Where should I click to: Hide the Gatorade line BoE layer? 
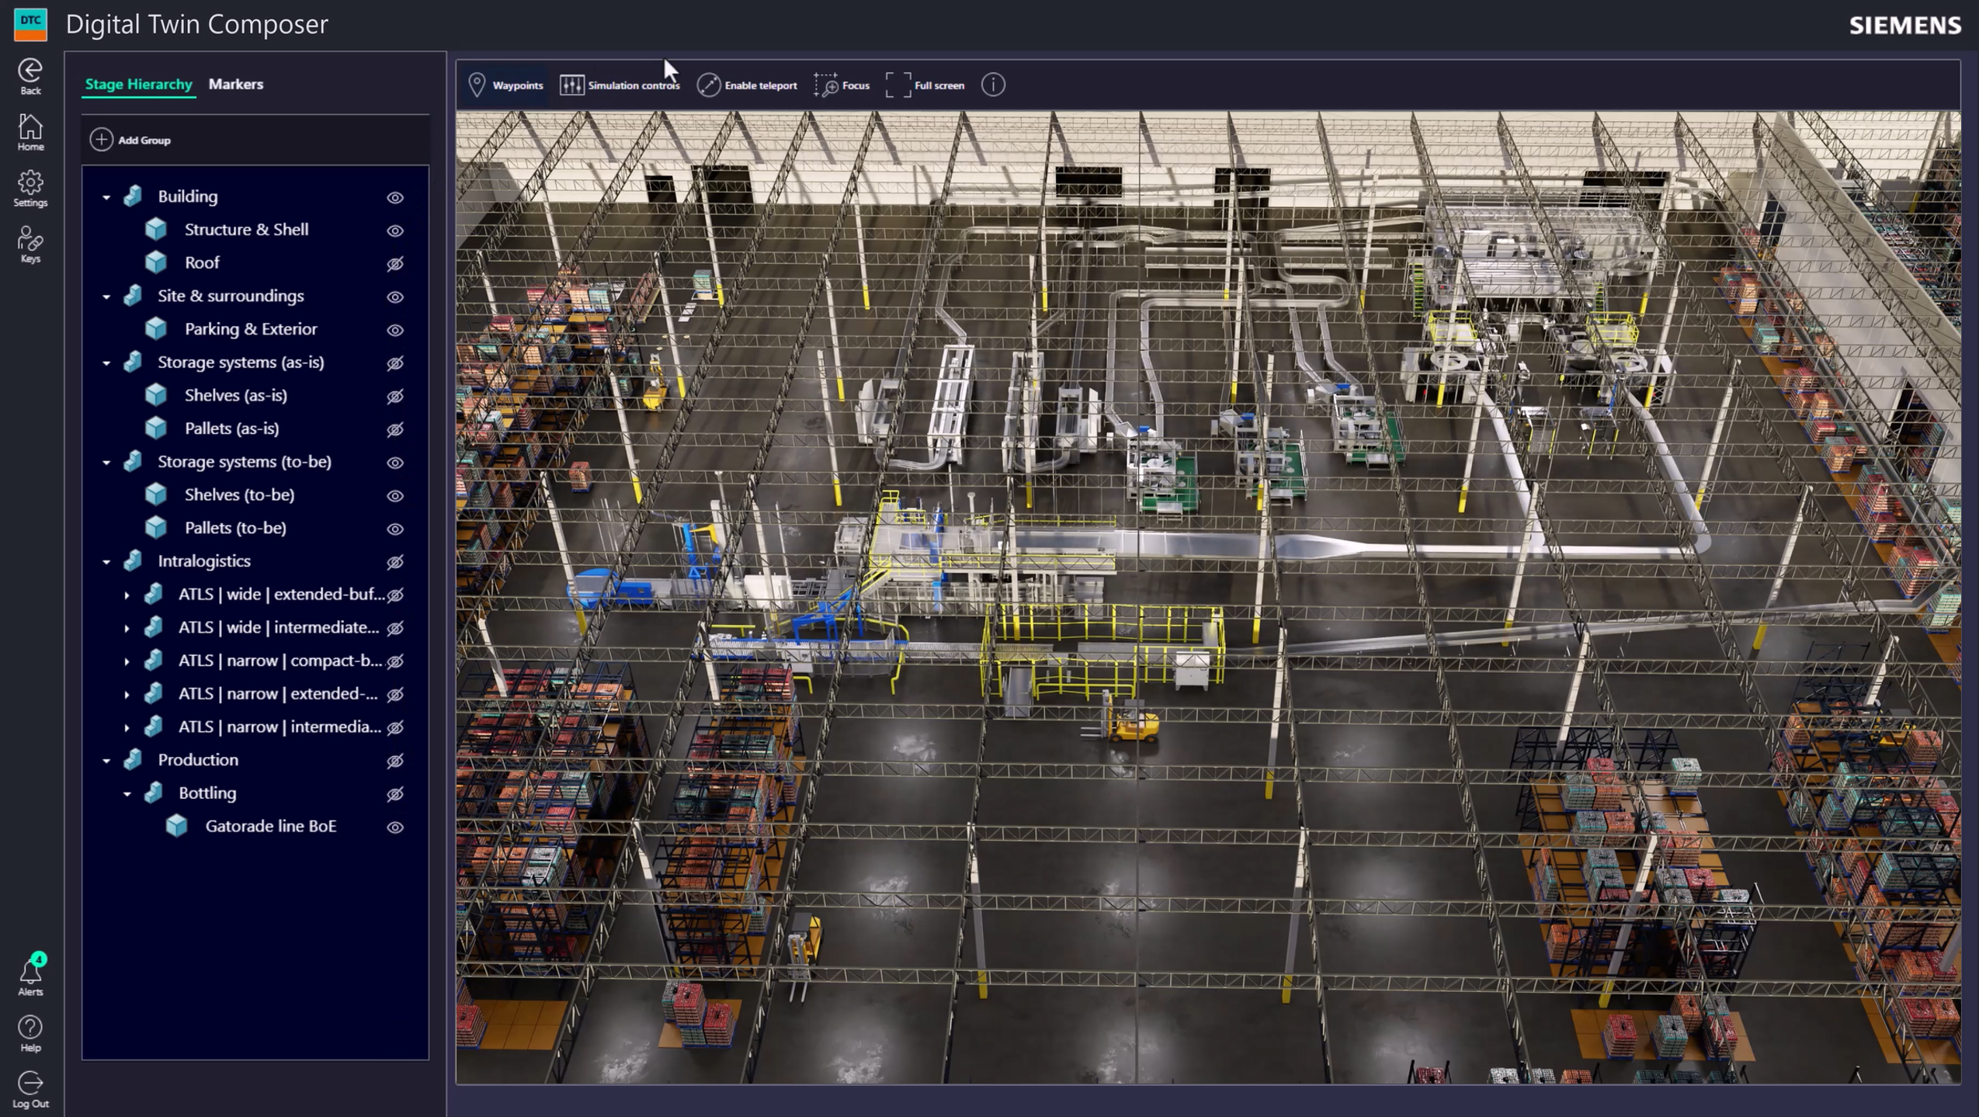tap(395, 827)
